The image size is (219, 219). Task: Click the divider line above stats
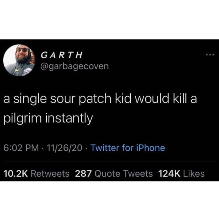[x=109, y=161]
